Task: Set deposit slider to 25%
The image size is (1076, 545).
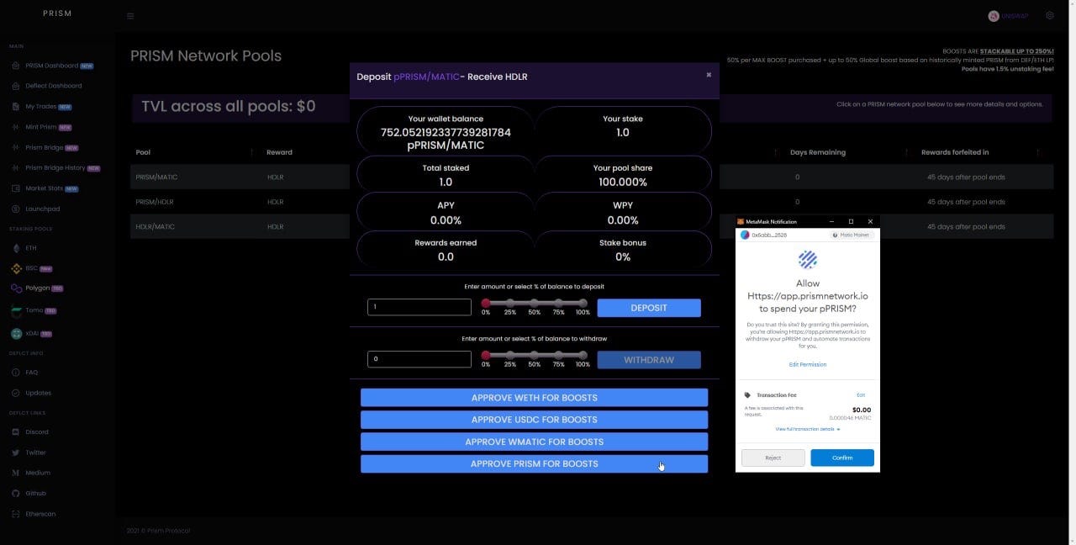Action: point(510,303)
